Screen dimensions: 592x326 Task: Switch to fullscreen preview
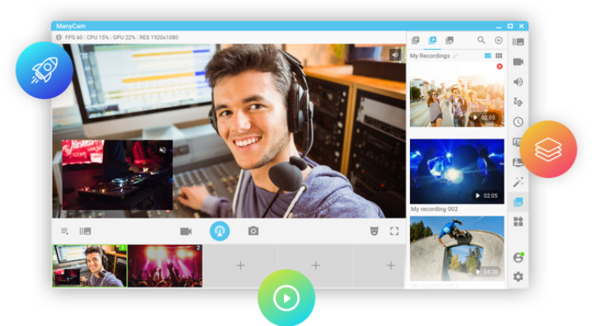(394, 231)
